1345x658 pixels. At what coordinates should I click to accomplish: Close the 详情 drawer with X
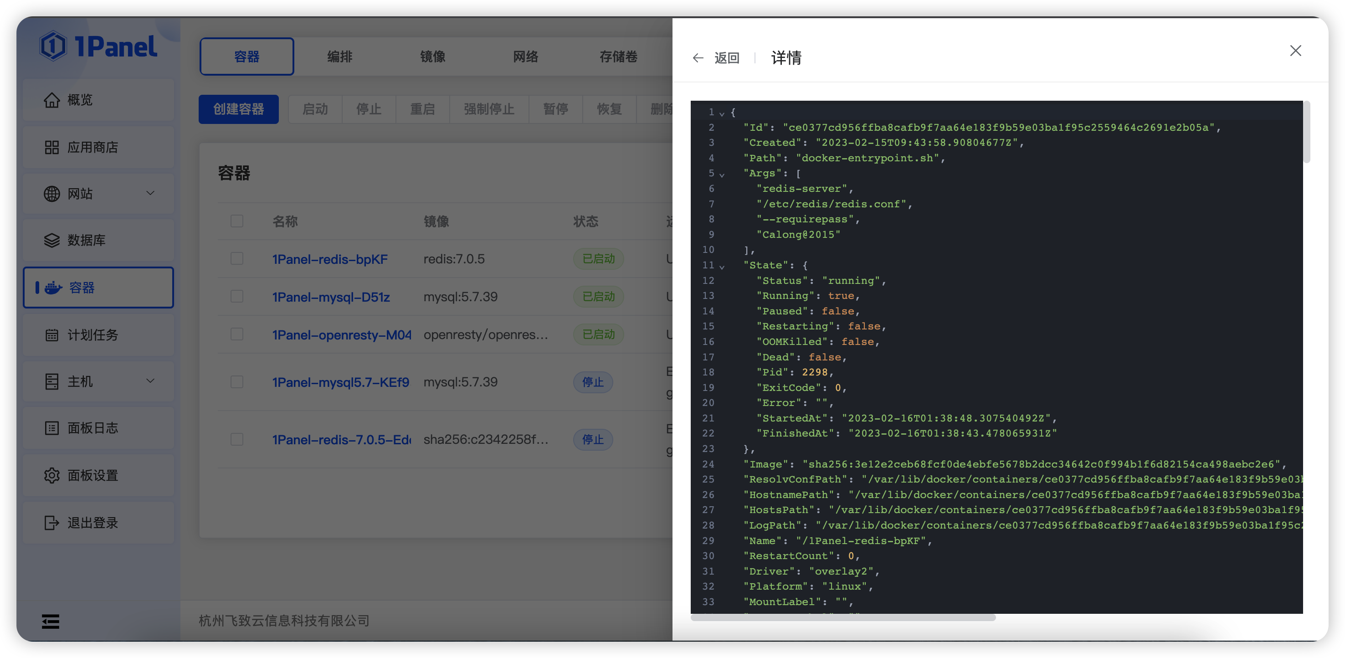click(1295, 51)
